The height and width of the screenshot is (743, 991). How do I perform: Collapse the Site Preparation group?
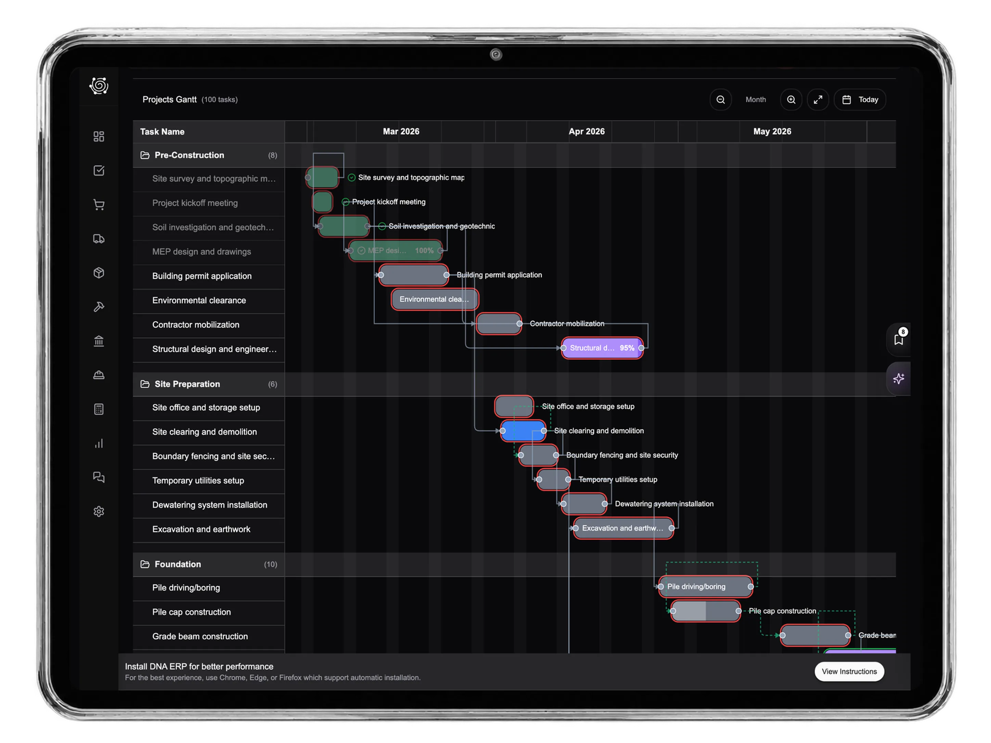(209, 384)
